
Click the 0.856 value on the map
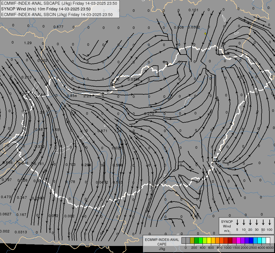tap(72, 96)
